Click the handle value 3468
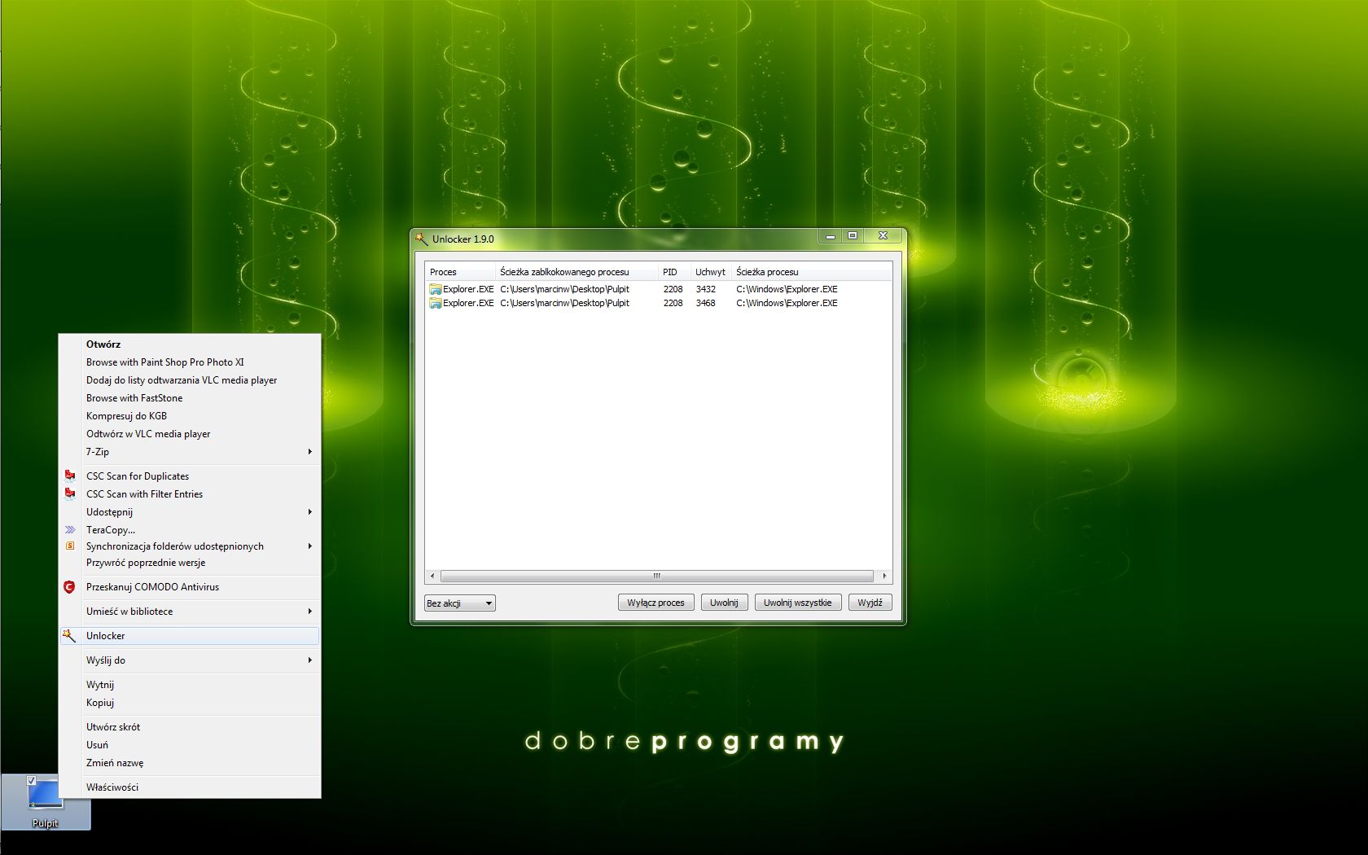 click(x=705, y=303)
